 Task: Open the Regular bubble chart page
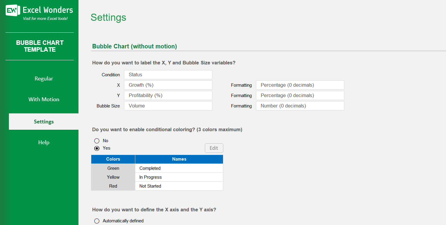click(43, 78)
